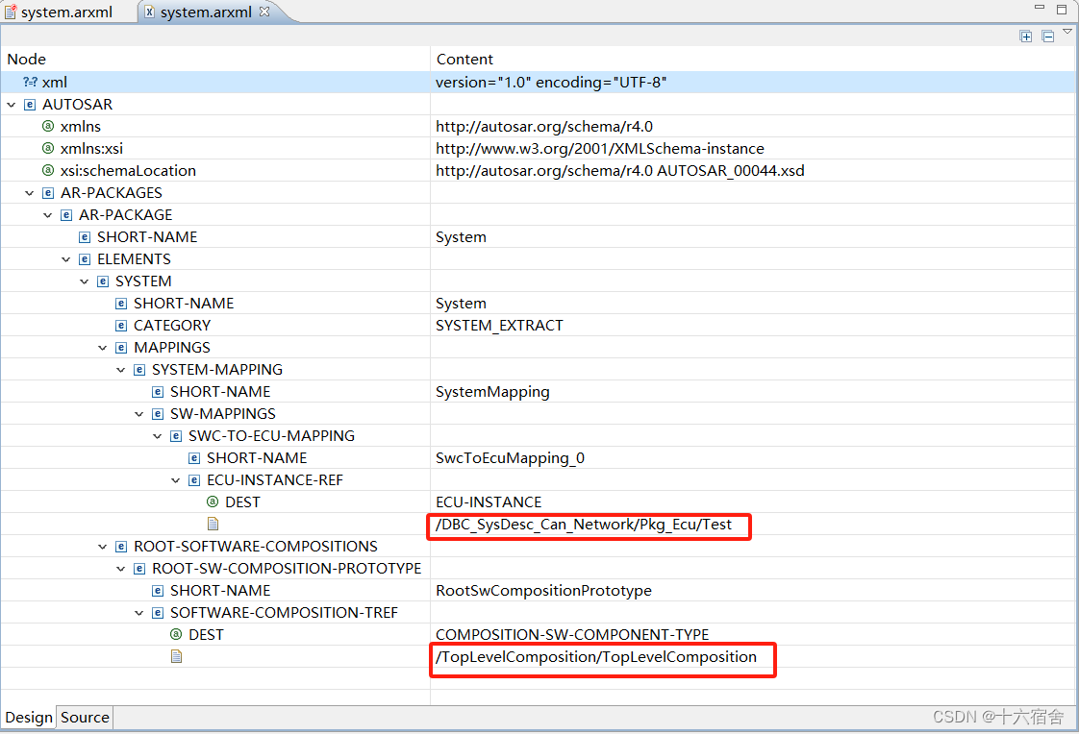Click the text node icon under SOFTWARE-COMPOSITION-TREF
Viewport: 1079px width, 734px height.
coord(176,657)
